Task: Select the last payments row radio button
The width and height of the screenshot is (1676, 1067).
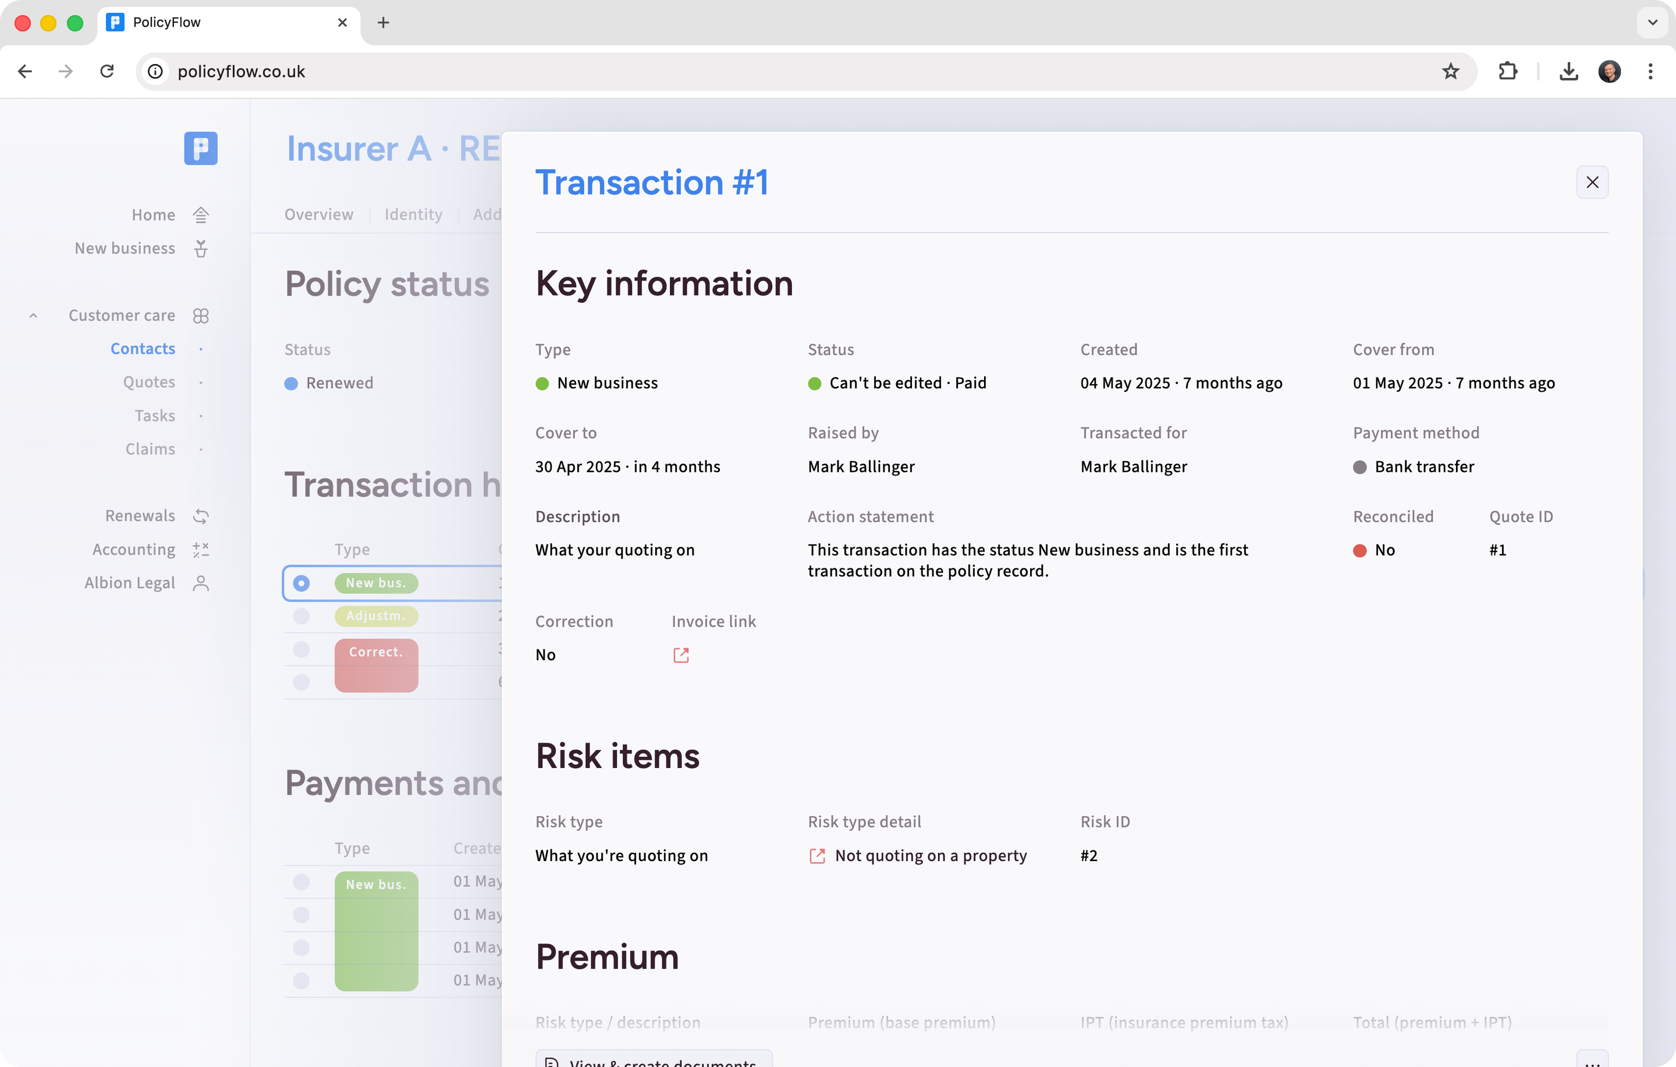Action: pos(301,981)
